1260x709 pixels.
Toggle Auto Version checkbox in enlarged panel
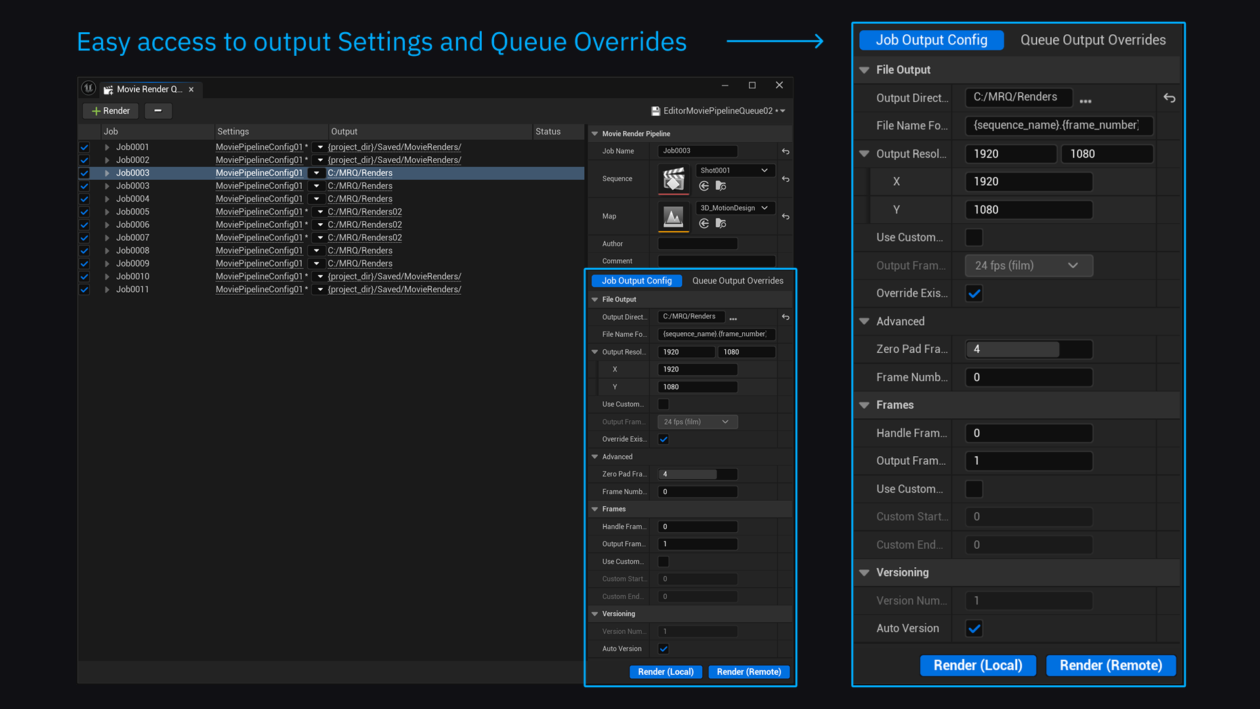[975, 629]
